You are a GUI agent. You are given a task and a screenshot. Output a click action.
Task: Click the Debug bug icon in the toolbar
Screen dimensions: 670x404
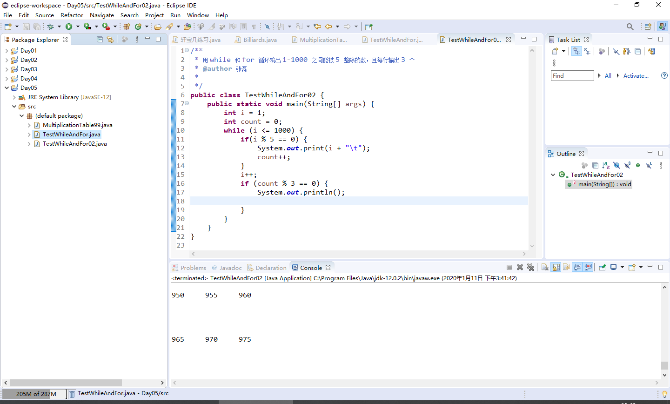50,27
